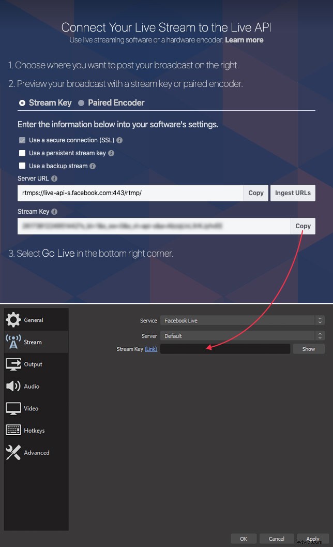This screenshot has width=333, height=547.
Task: Open the Stream Key (Link) hyperlink
Action: click(x=150, y=349)
